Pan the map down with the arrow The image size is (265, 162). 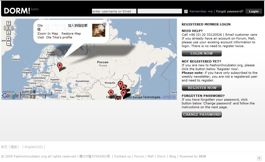(8, 33)
